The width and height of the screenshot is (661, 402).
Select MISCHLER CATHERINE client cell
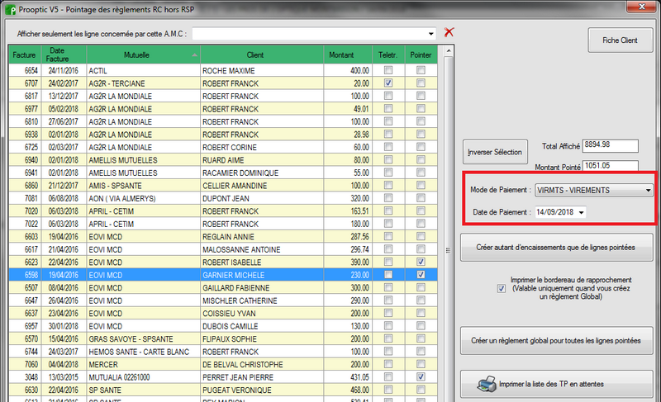pos(262,300)
